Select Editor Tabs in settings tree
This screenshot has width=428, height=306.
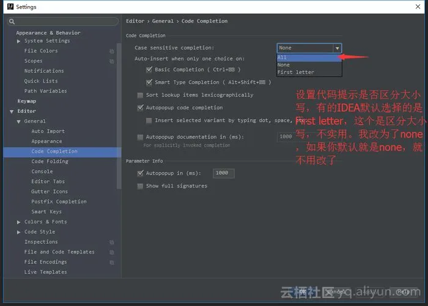coord(48,181)
